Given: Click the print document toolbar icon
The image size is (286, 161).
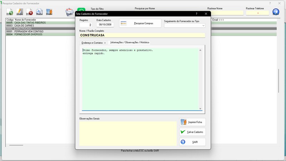Looking at the screenshot, I should (x=39, y=12).
